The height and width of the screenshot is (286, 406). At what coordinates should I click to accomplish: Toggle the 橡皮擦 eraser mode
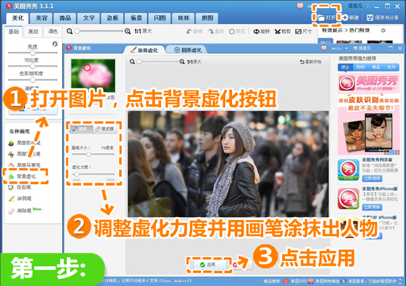point(106,129)
